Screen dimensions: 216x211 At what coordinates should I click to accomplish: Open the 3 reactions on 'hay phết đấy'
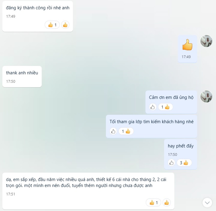click(x=184, y=163)
